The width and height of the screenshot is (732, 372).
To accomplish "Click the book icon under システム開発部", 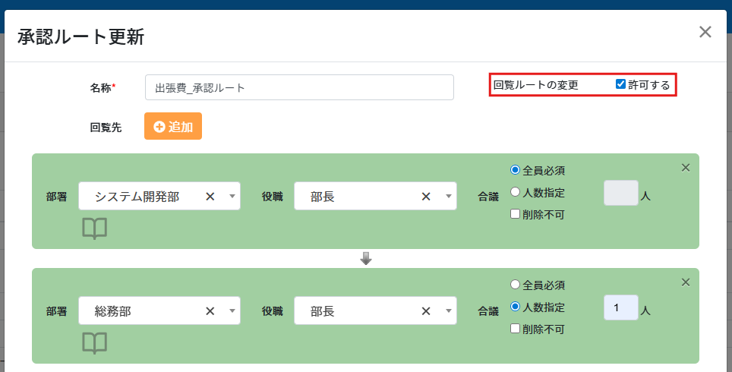I will tap(94, 228).
